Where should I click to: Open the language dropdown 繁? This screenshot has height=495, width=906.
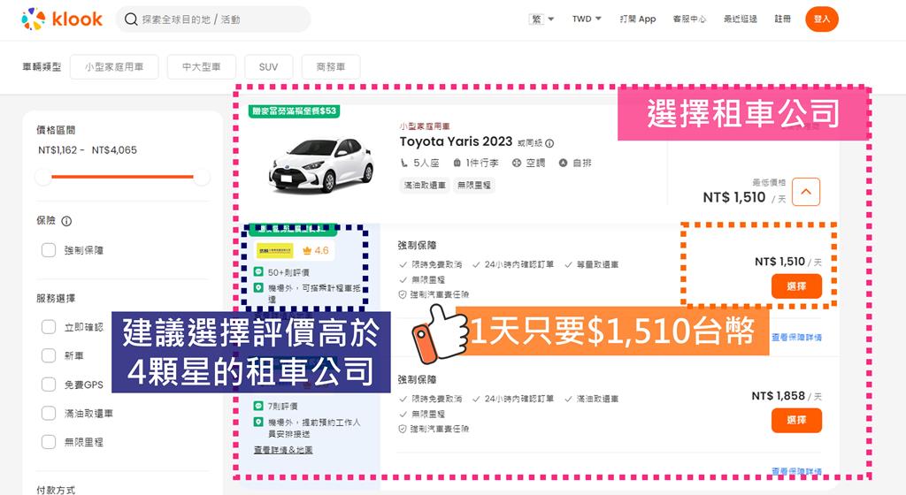point(541,19)
